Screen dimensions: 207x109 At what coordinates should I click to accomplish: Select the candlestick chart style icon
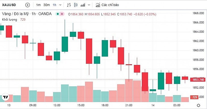(76, 5)
